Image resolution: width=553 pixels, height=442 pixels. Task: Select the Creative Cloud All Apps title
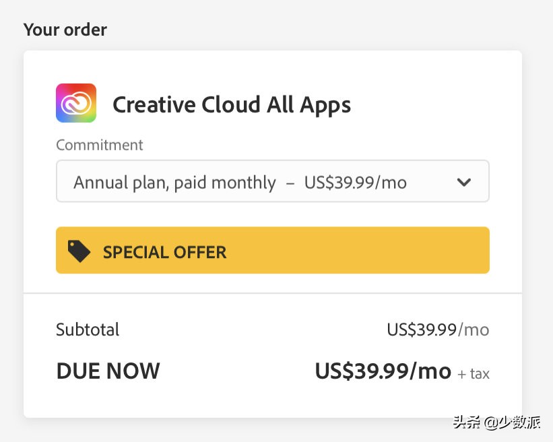tap(231, 105)
